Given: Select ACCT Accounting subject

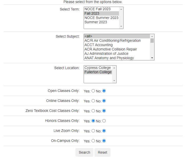Looking at the screenshot, I should [x=117, y=45].
